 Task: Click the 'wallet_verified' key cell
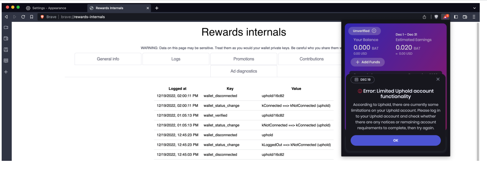coord(215,115)
